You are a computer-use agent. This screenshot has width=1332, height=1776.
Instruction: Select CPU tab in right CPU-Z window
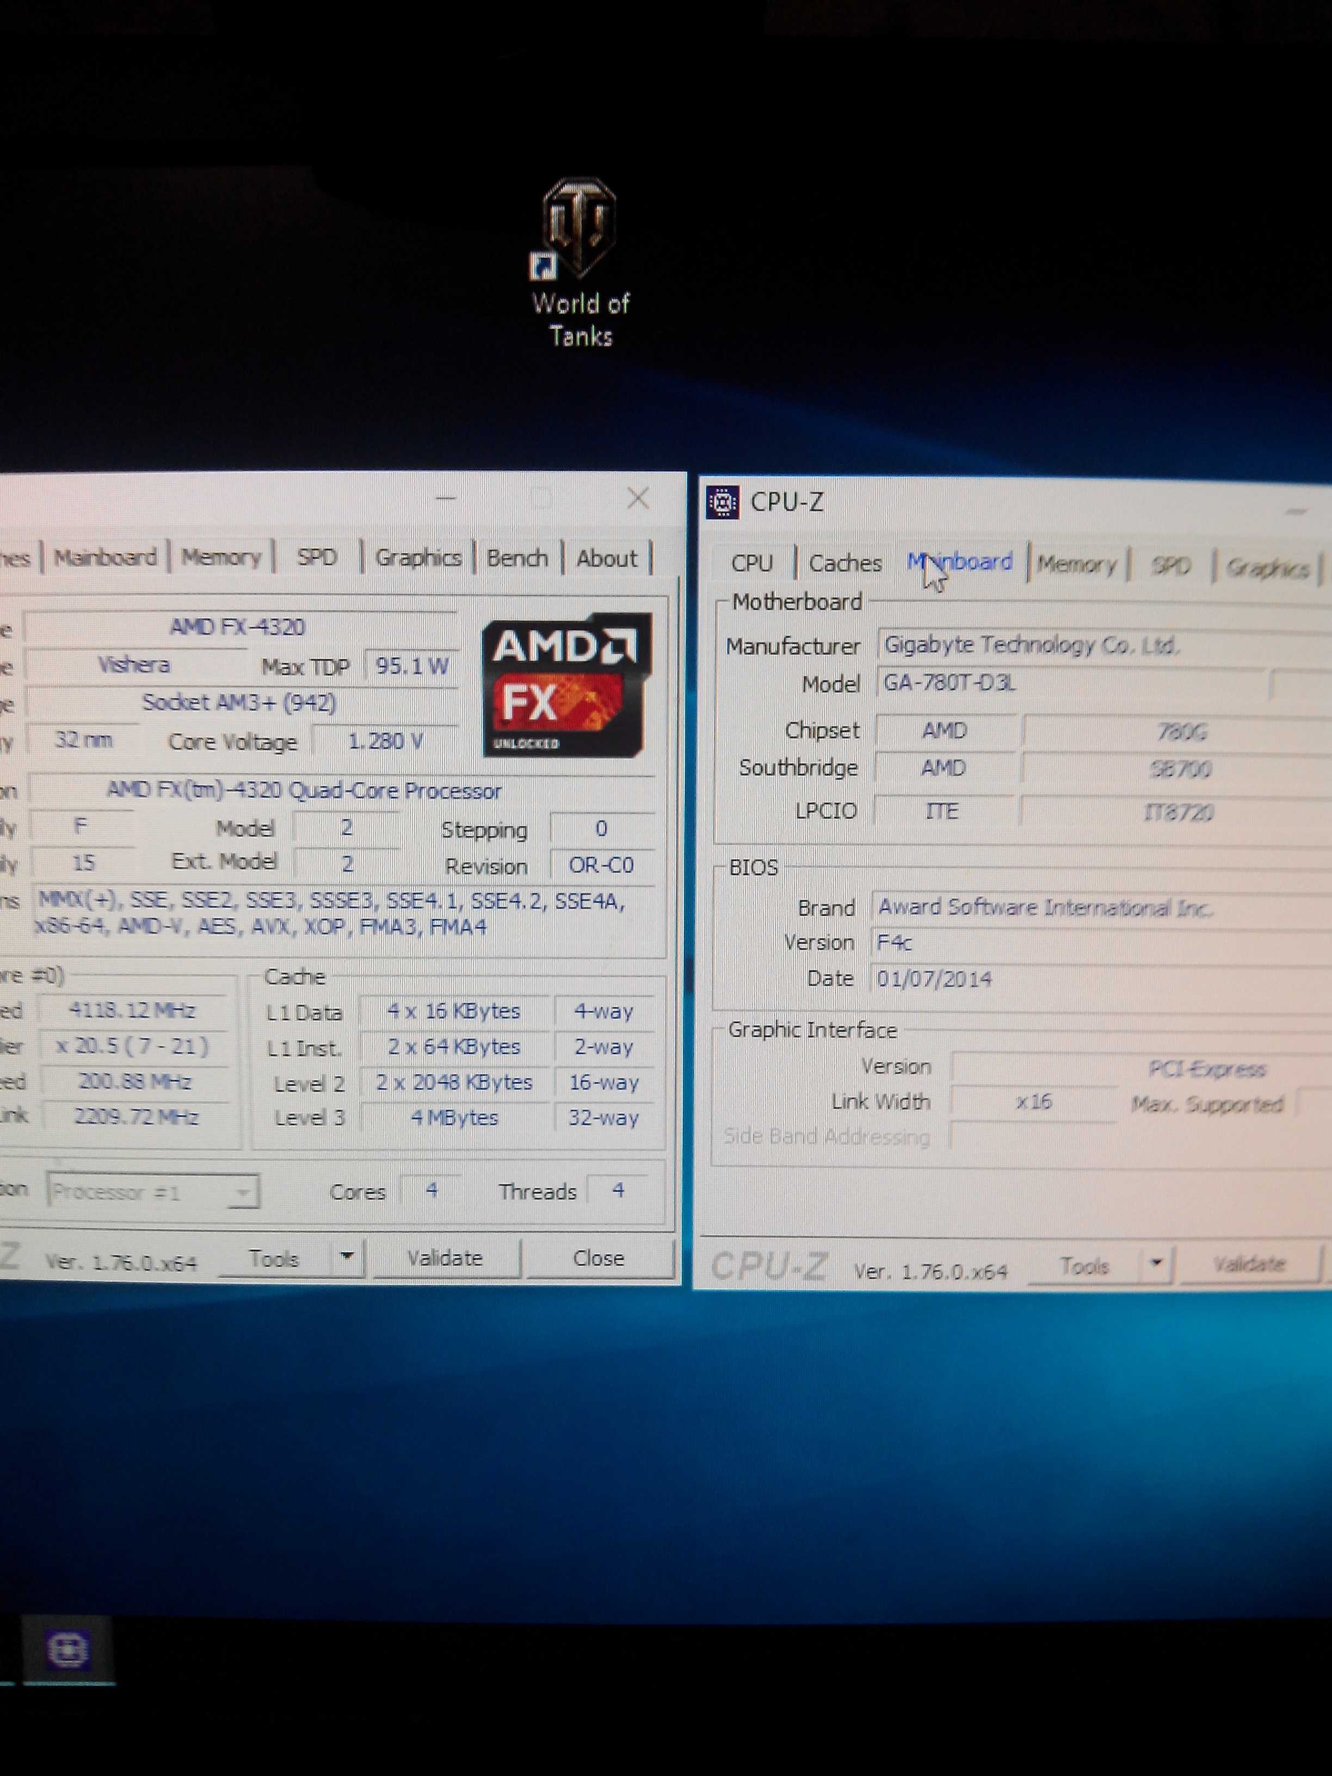[x=751, y=563]
